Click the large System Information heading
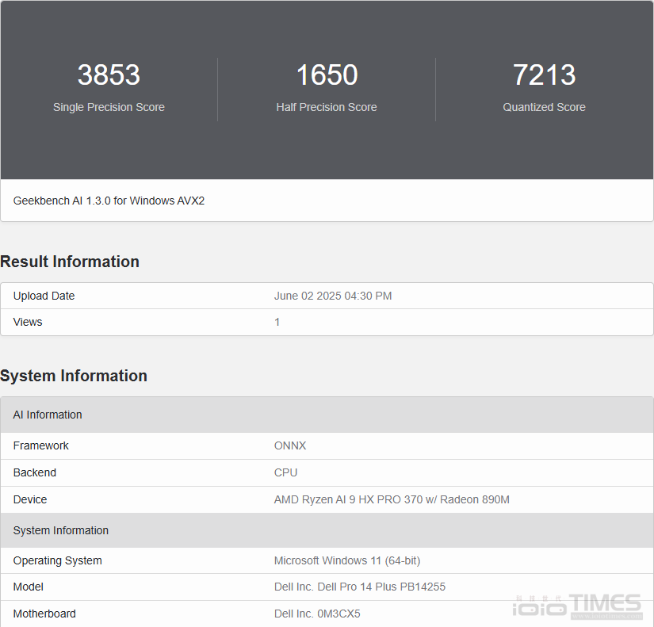Image resolution: width=654 pixels, height=627 pixels. coord(74,376)
